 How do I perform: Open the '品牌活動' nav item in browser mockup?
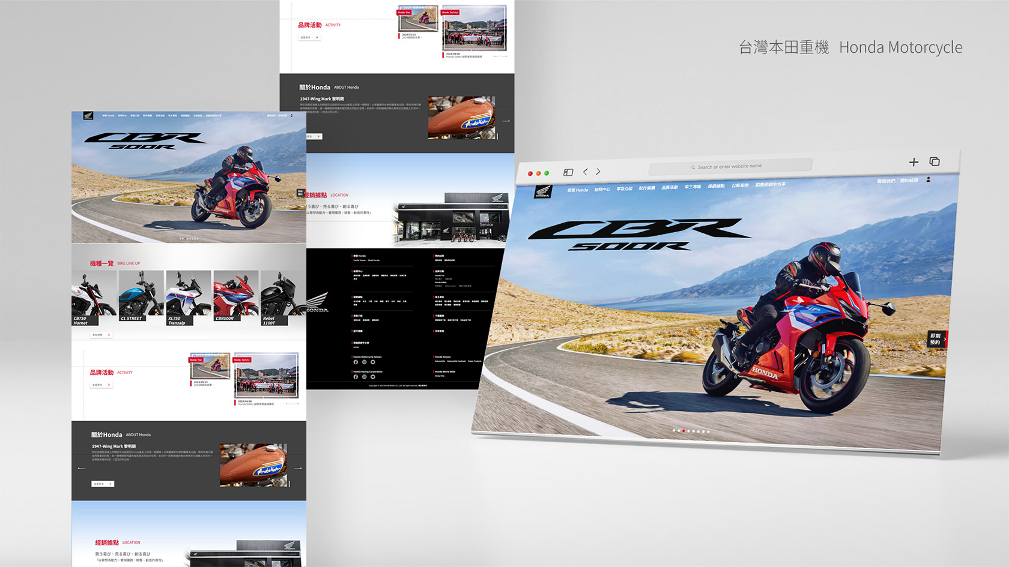pos(670,187)
